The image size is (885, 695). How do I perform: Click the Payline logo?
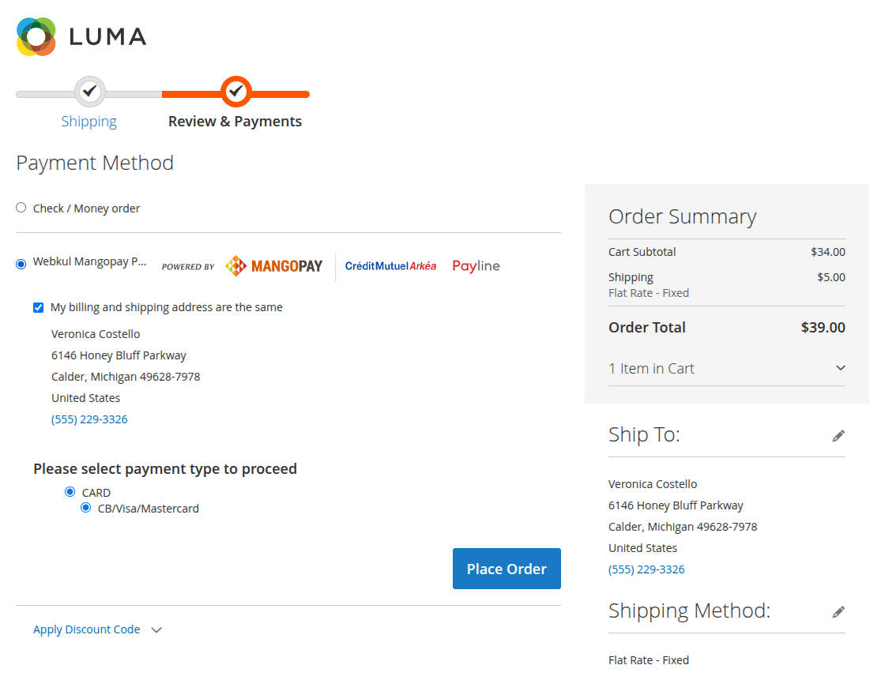[476, 266]
